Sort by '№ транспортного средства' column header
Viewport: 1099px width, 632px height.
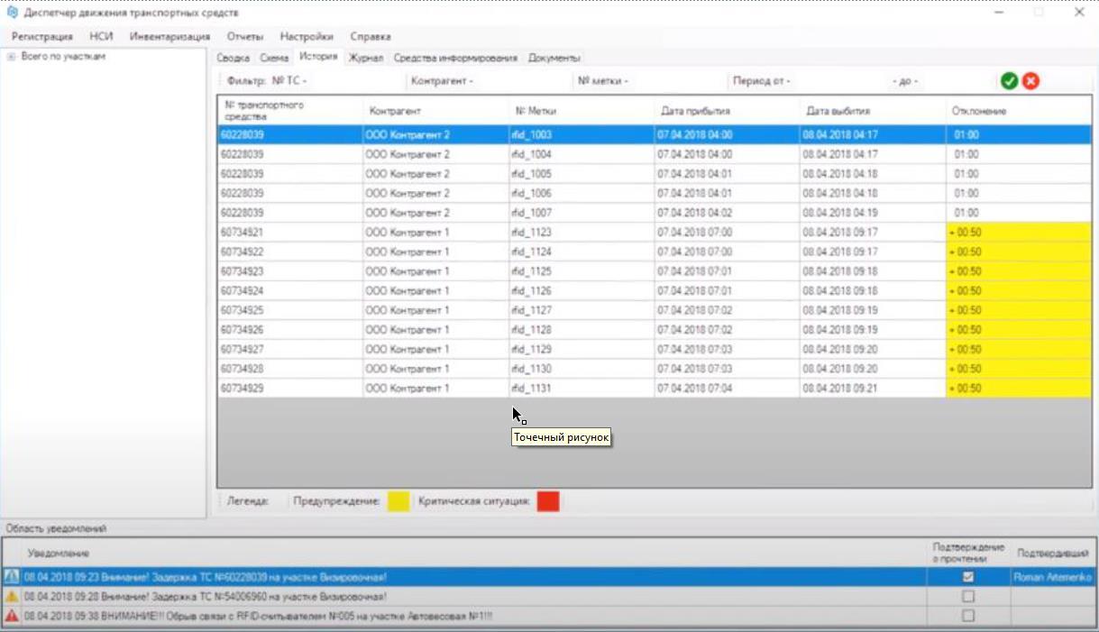tap(290, 110)
